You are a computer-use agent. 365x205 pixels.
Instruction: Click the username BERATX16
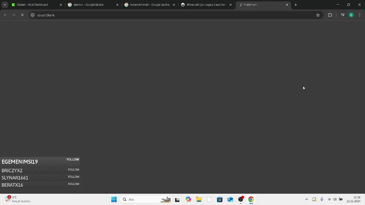(x=12, y=185)
